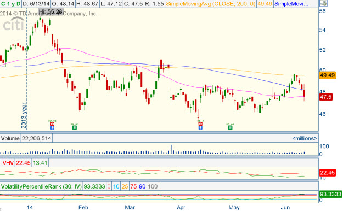This screenshot has height=211, width=343.
Task: Click the red earnings icon under $1.3
Action: (x=200, y=124)
